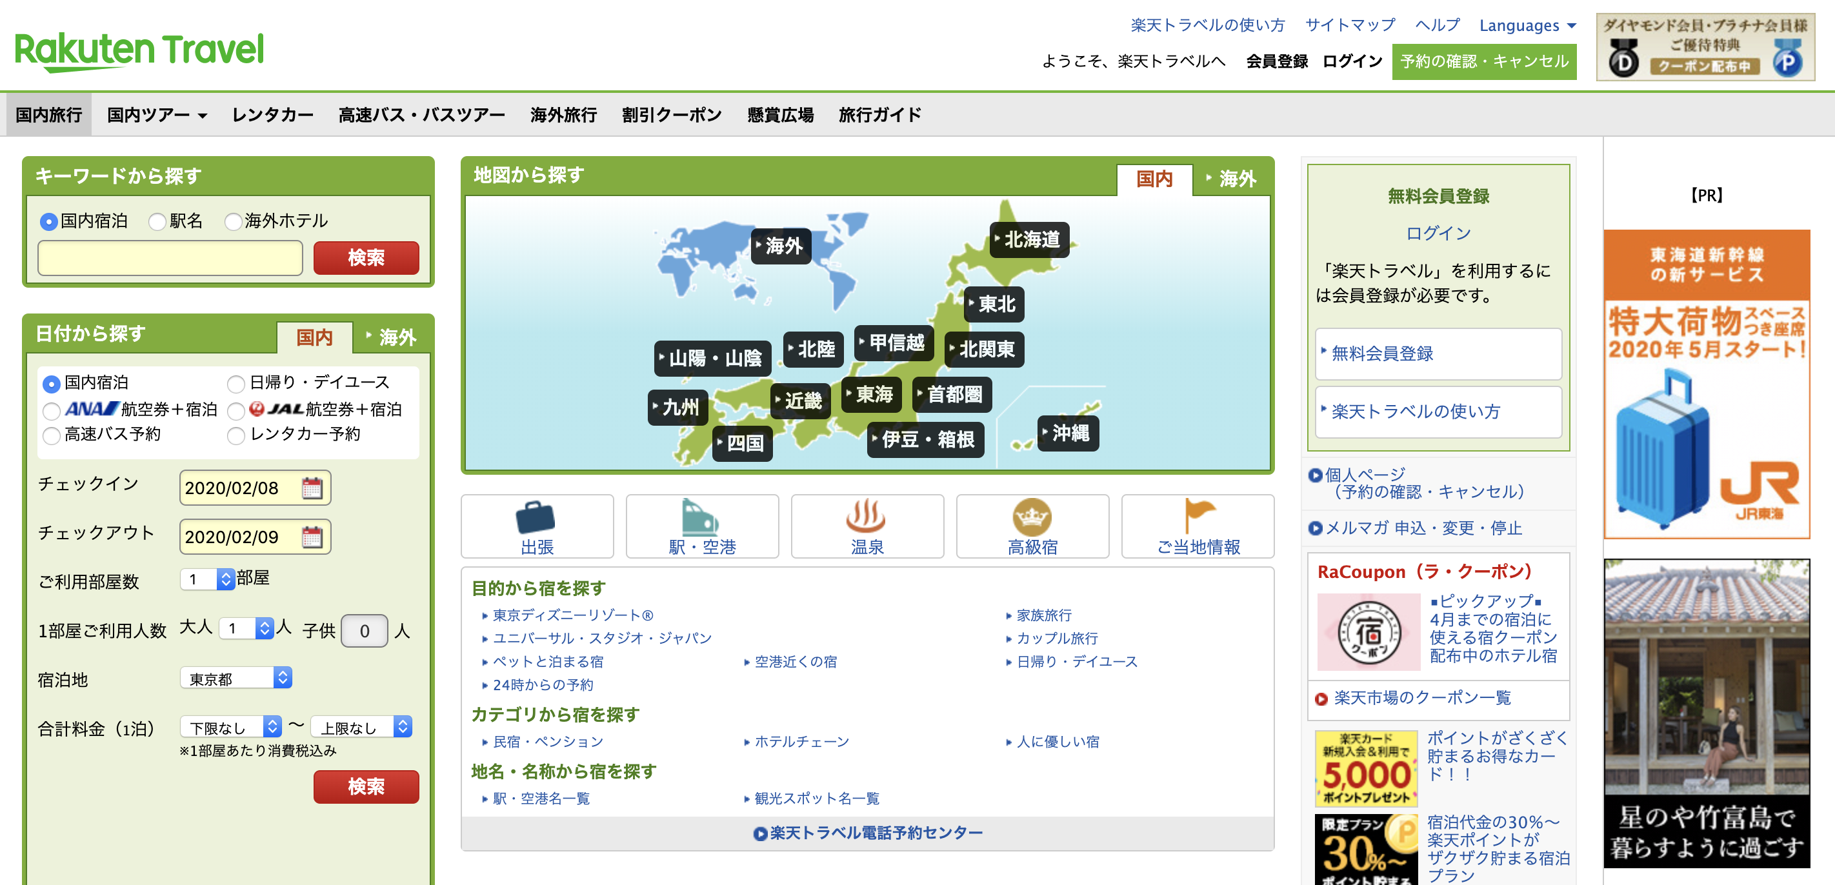This screenshot has width=1835, height=885.
Task: Click the RaCoupon 宿クーポン stamp image
Action: (x=1369, y=631)
